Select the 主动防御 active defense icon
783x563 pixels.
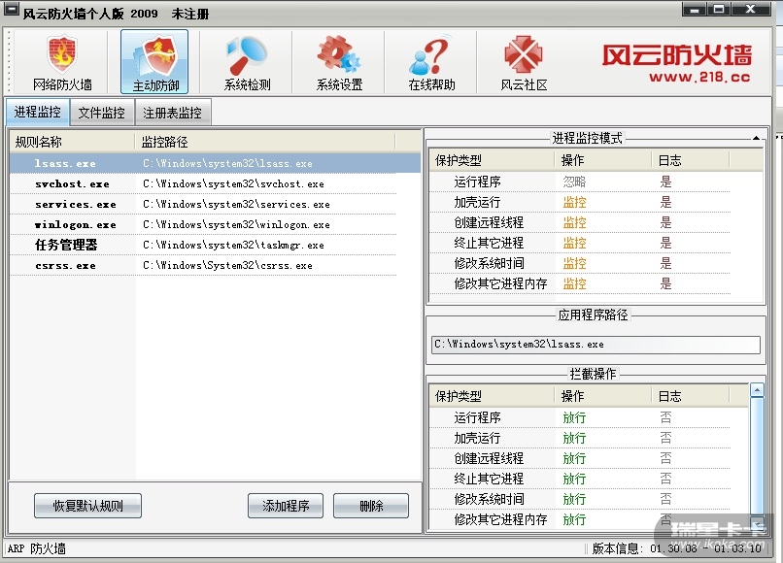(154, 62)
